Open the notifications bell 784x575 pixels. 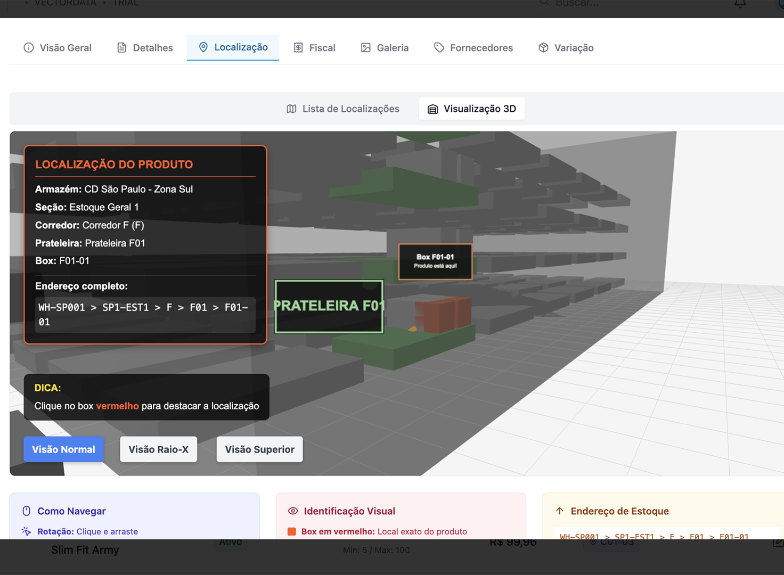740,3
